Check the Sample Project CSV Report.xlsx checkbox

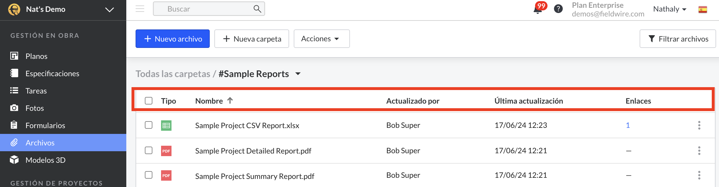coord(149,125)
